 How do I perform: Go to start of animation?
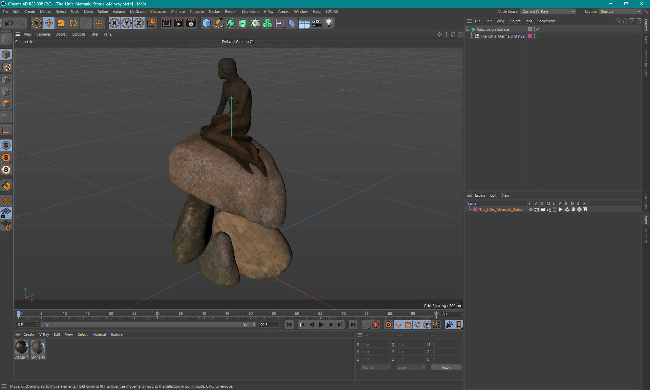289,325
